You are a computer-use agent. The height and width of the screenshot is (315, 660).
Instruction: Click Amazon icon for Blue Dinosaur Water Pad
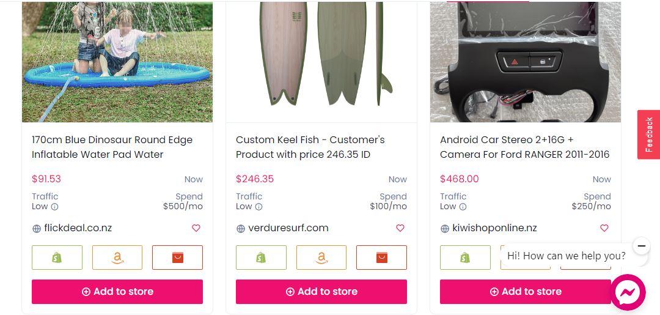click(x=117, y=258)
